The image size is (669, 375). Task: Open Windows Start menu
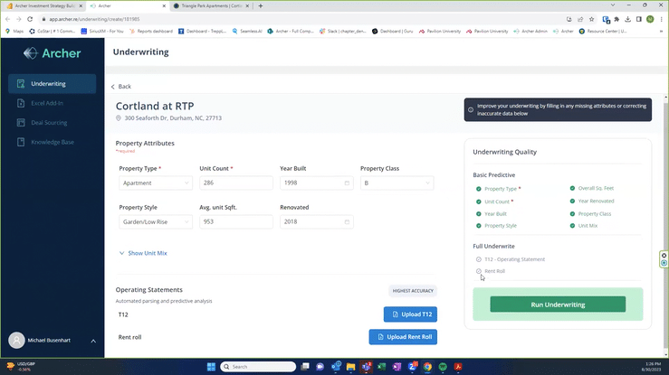point(211,367)
